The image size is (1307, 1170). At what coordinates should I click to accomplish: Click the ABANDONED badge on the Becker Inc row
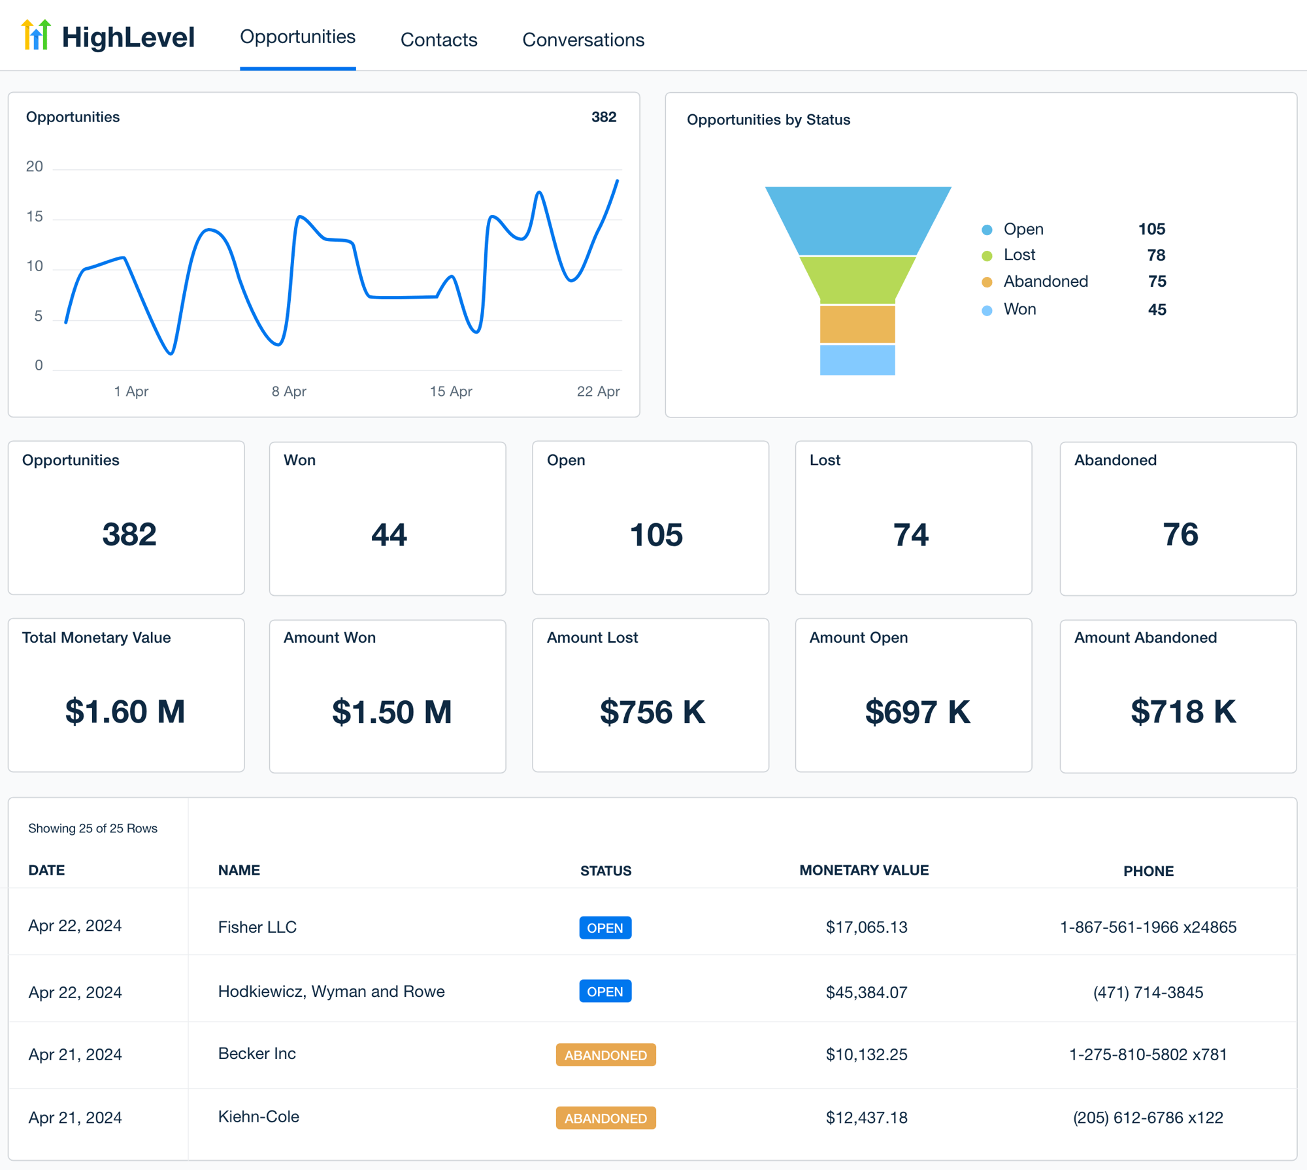click(605, 1055)
